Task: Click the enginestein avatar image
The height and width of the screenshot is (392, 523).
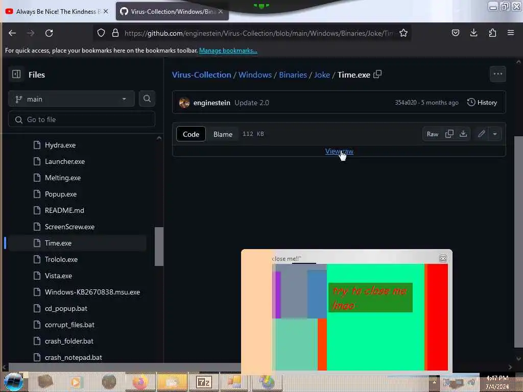Action: click(x=184, y=103)
